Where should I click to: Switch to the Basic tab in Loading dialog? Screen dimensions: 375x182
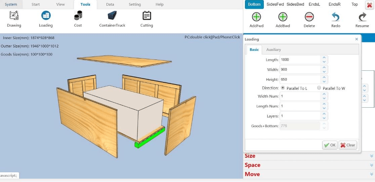tap(254, 49)
